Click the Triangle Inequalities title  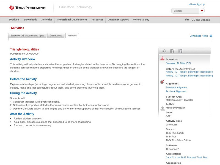[x=24, y=49]
